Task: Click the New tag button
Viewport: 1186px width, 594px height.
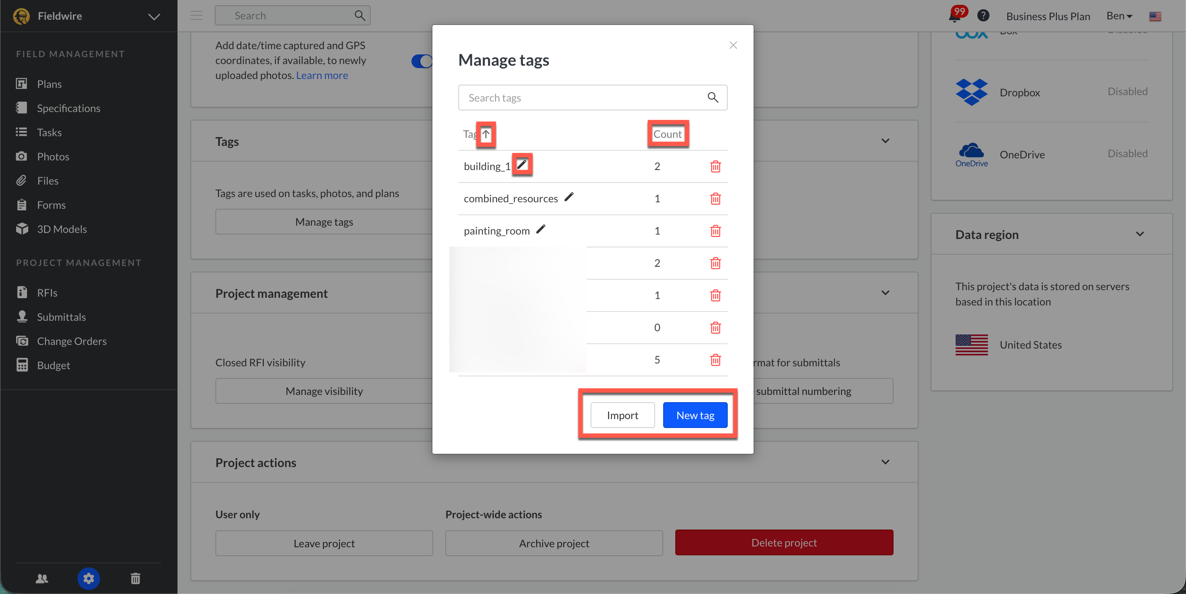Action: click(x=695, y=415)
